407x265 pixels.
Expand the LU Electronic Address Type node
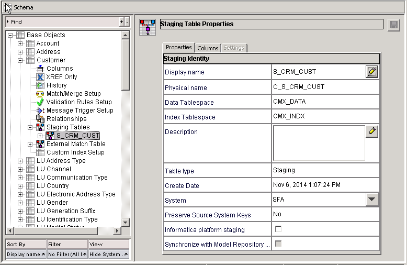point(20,194)
